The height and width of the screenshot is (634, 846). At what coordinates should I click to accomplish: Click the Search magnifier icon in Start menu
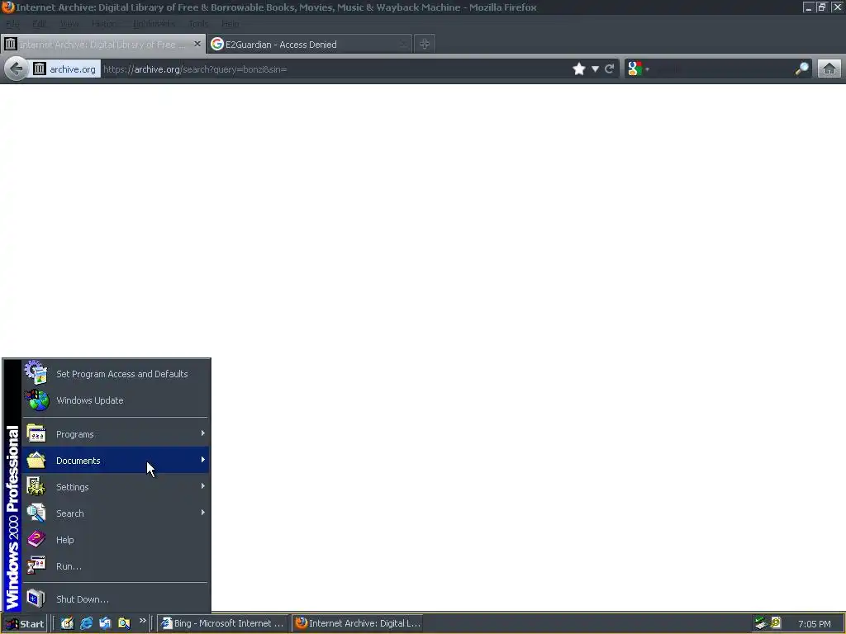(36, 513)
